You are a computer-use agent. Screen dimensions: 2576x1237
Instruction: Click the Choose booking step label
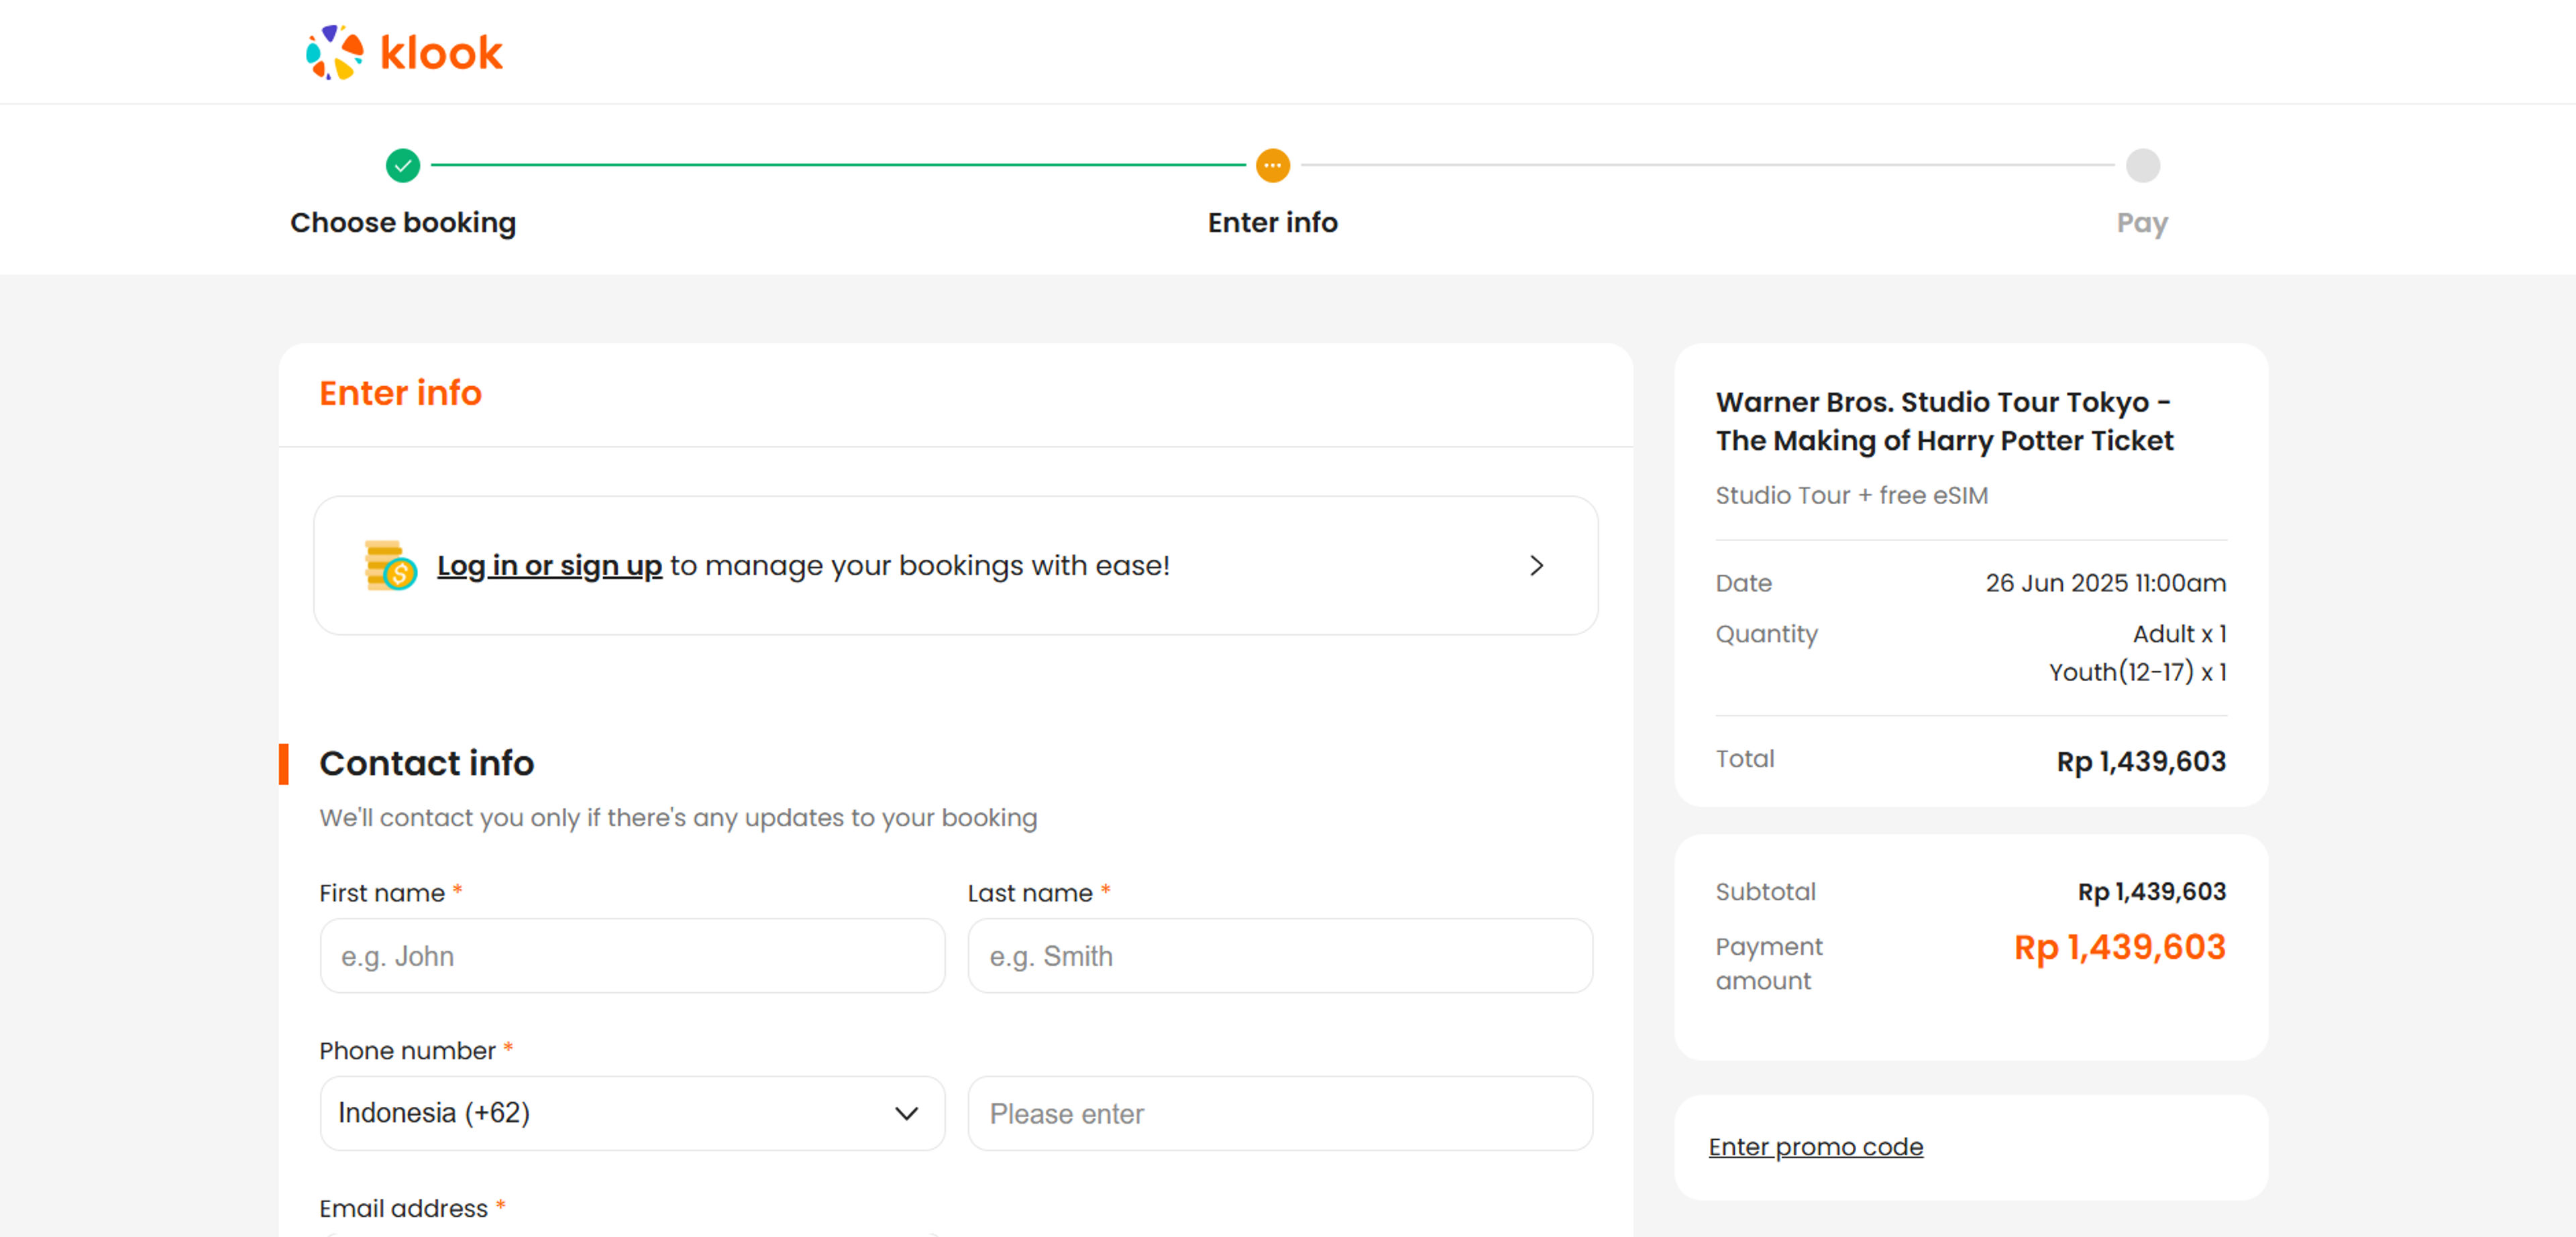point(403,222)
